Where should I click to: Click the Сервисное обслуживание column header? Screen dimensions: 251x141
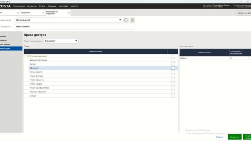tap(236, 52)
